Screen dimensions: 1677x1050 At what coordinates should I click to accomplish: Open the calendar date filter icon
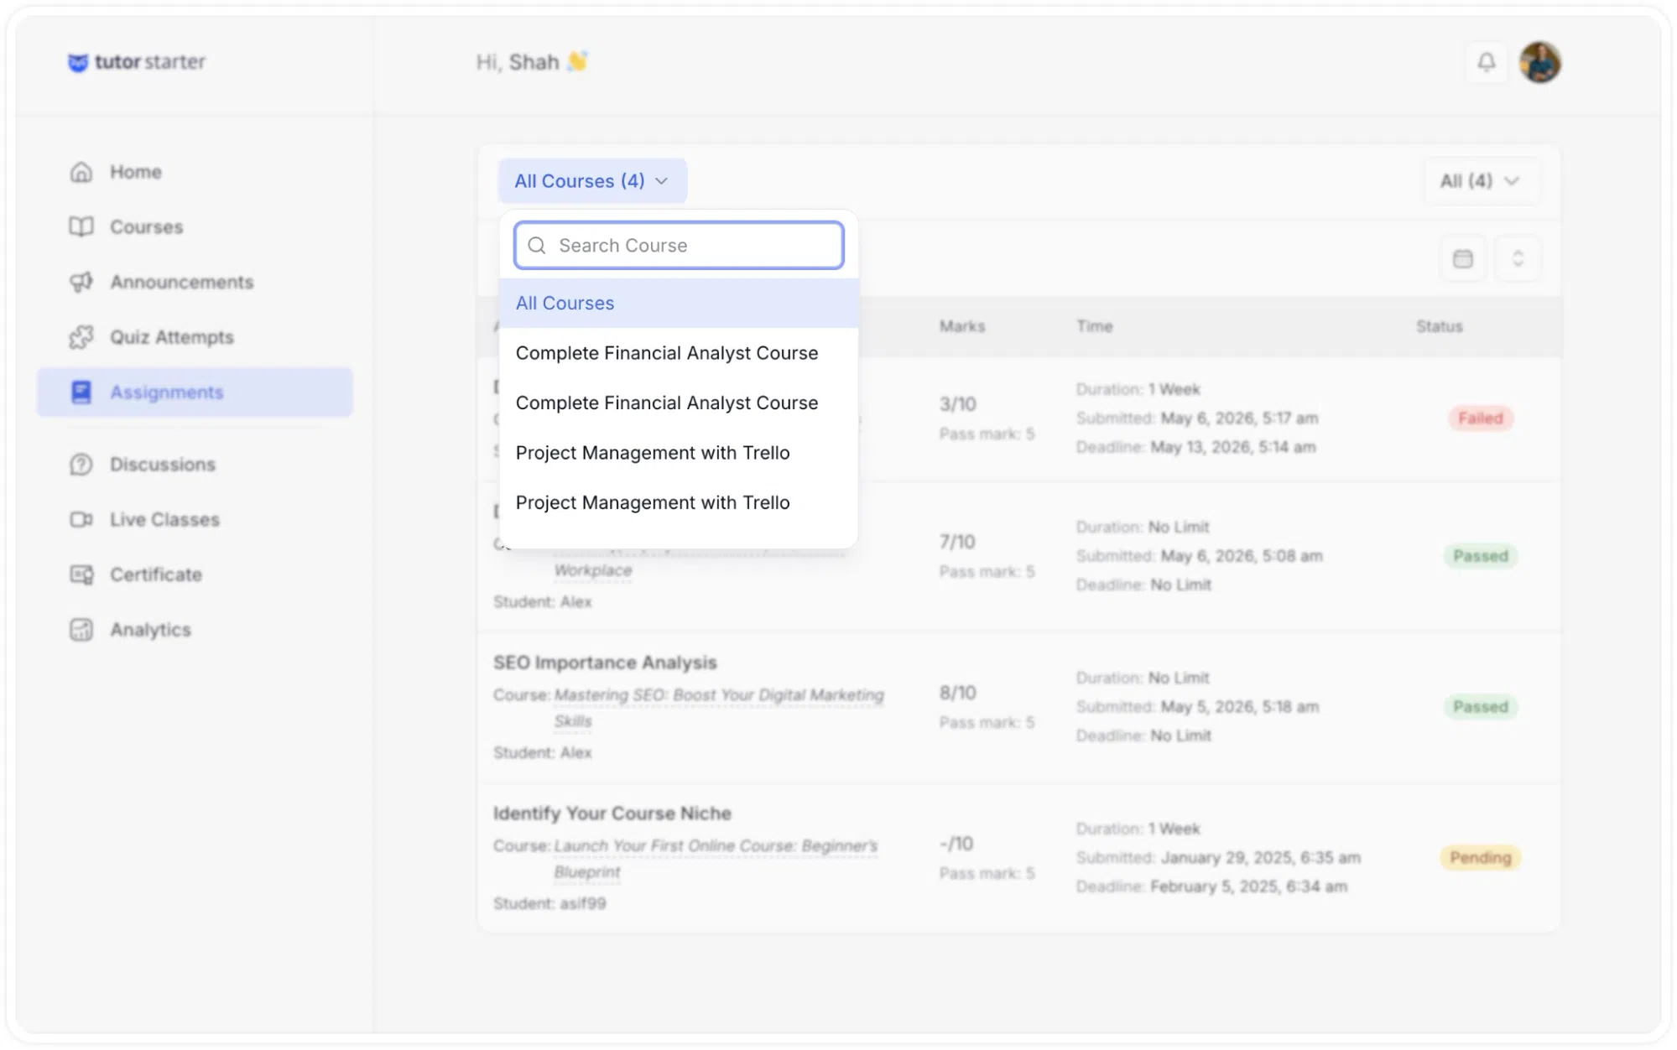click(1462, 258)
